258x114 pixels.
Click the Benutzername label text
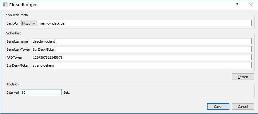(17, 41)
